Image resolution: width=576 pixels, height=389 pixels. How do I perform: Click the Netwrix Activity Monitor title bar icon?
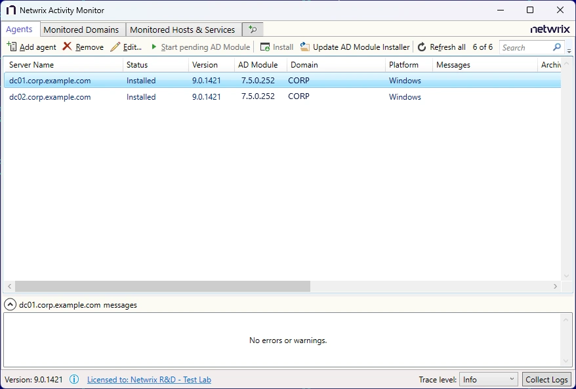coord(10,10)
